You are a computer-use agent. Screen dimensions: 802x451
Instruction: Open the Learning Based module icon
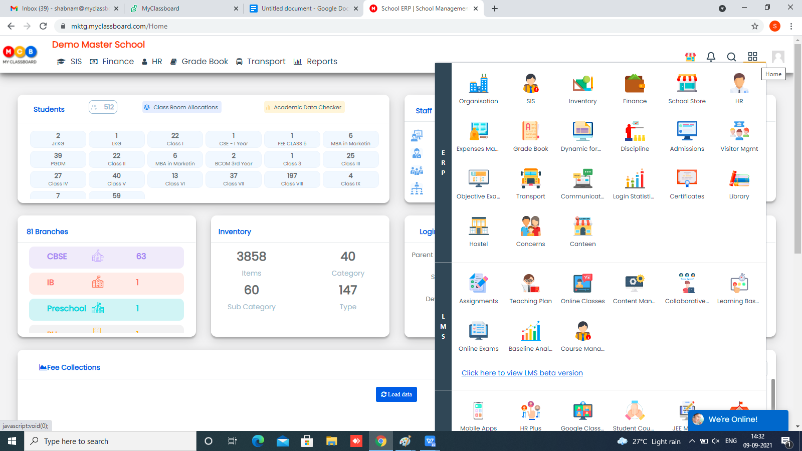click(x=739, y=284)
